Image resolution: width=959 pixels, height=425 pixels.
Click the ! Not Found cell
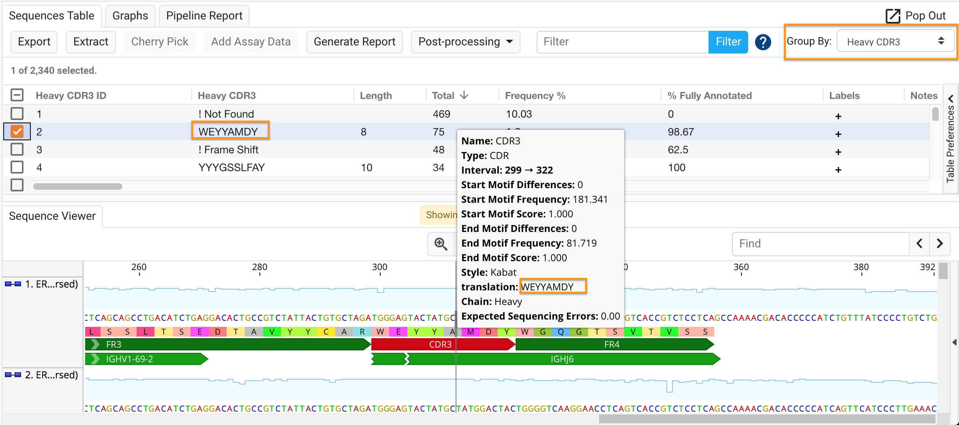tap(226, 114)
